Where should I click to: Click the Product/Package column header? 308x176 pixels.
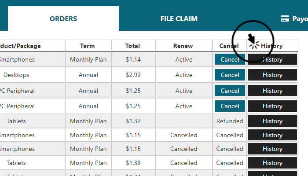[x=20, y=46]
